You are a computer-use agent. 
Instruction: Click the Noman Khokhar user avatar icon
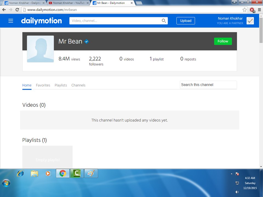pos(250,21)
